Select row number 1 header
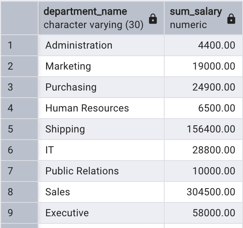 (19, 45)
